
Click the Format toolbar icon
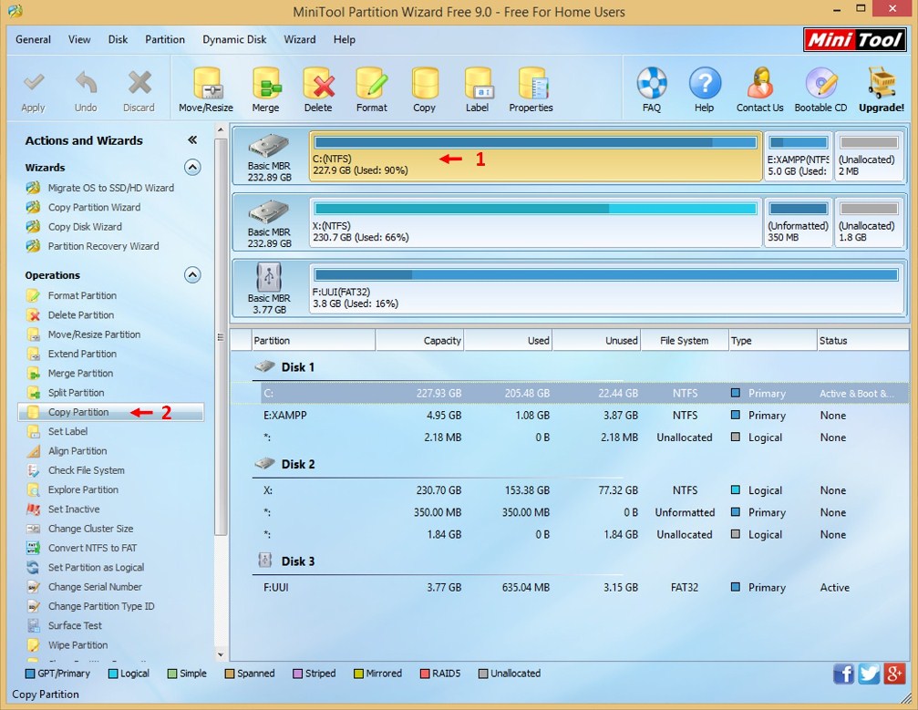click(371, 83)
